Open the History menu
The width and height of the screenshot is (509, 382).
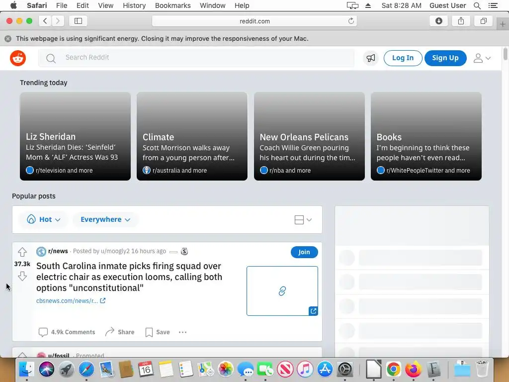[x=134, y=5]
